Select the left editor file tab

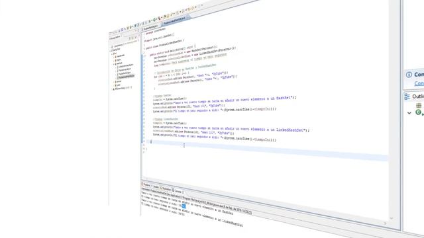pos(150,27)
